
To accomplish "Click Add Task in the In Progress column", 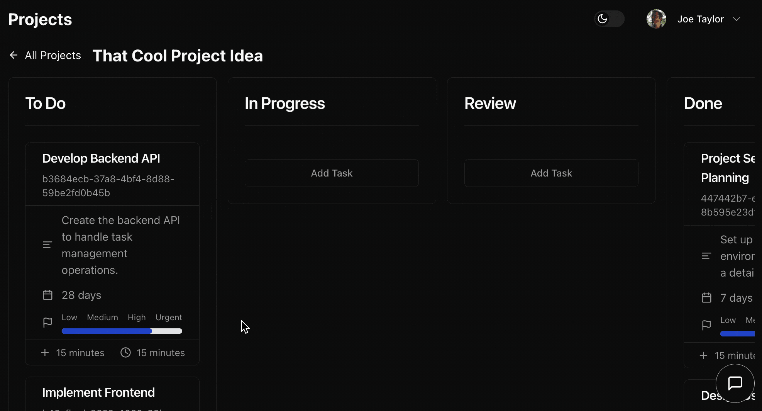I will 331,173.
